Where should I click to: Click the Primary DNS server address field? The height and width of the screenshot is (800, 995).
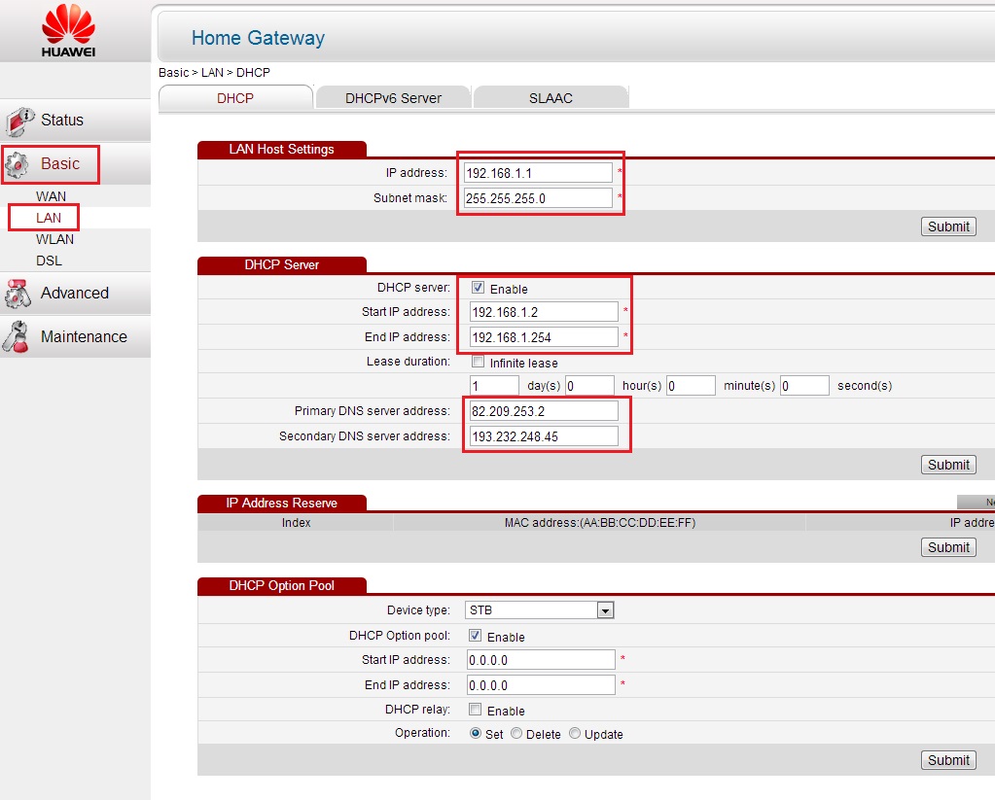(x=543, y=411)
